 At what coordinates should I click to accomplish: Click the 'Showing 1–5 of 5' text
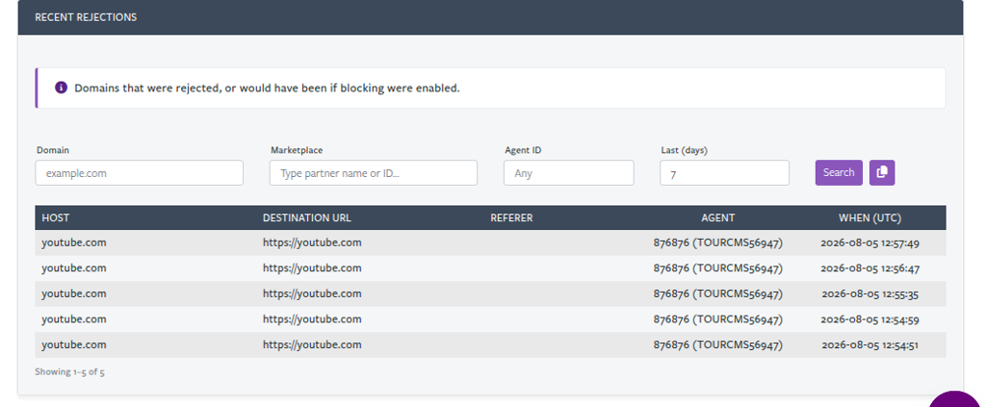coord(69,371)
